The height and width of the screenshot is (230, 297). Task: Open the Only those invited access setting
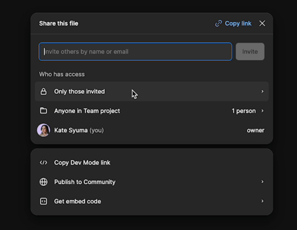(x=80, y=91)
